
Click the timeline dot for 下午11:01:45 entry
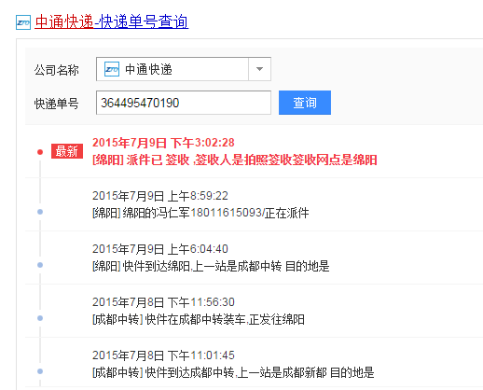pyautogui.click(x=40, y=371)
